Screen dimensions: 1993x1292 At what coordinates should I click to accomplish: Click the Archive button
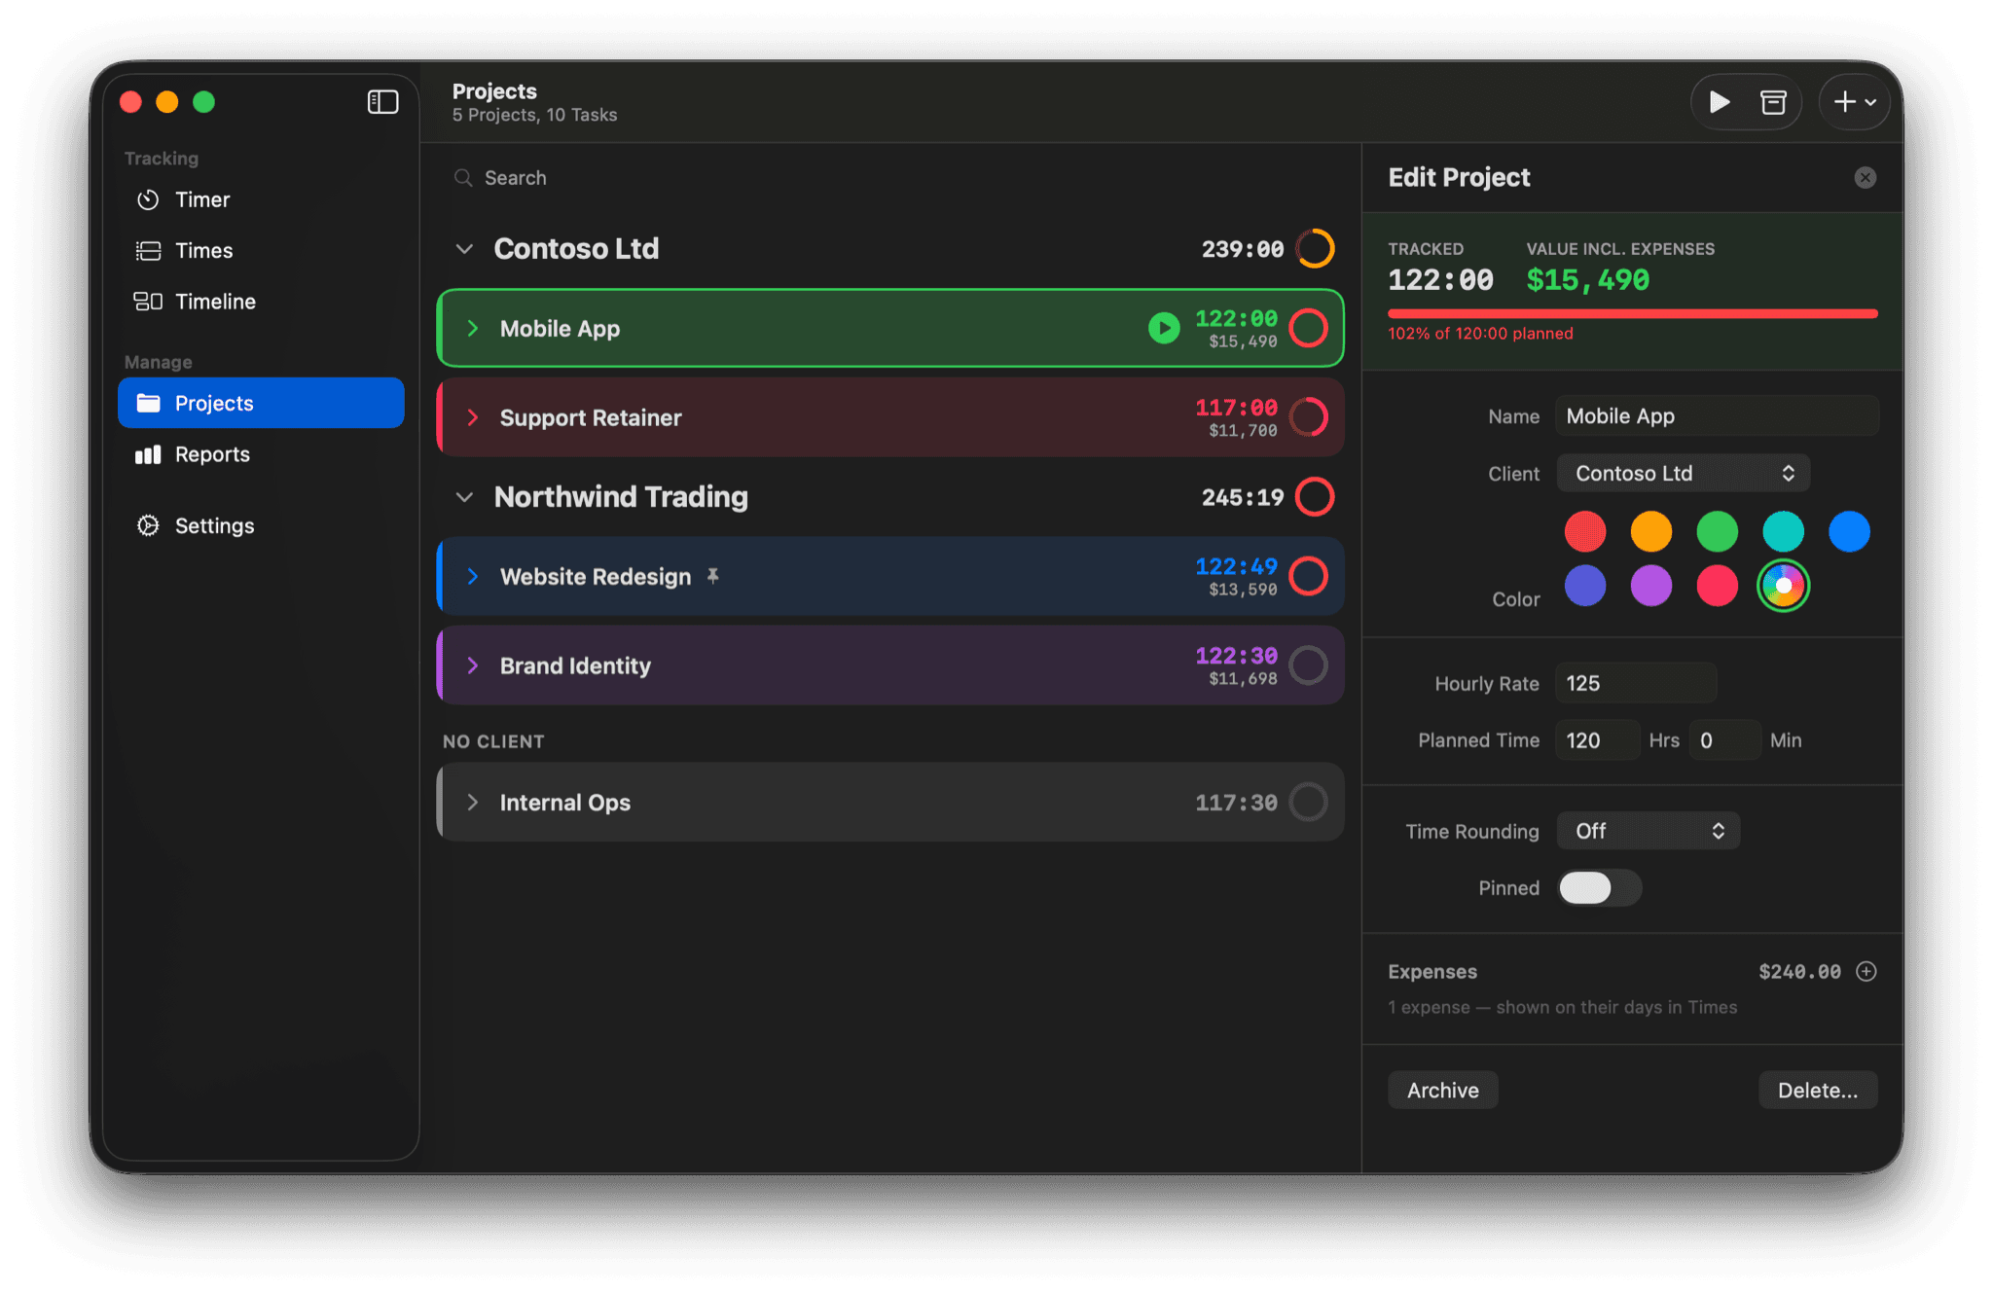click(1442, 1090)
